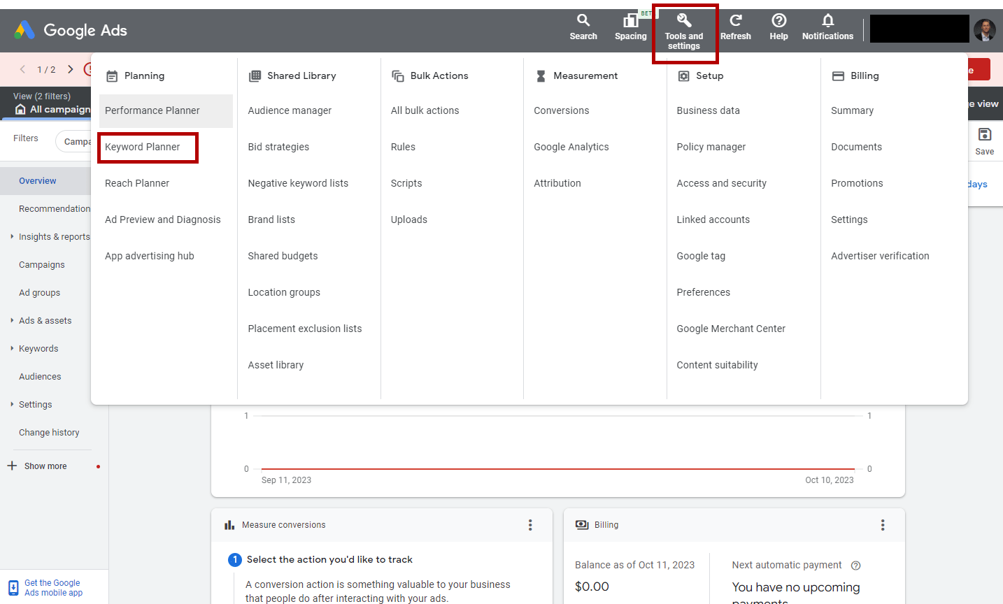
Task: Open Linked accounts
Action: (x=713, y=220)
